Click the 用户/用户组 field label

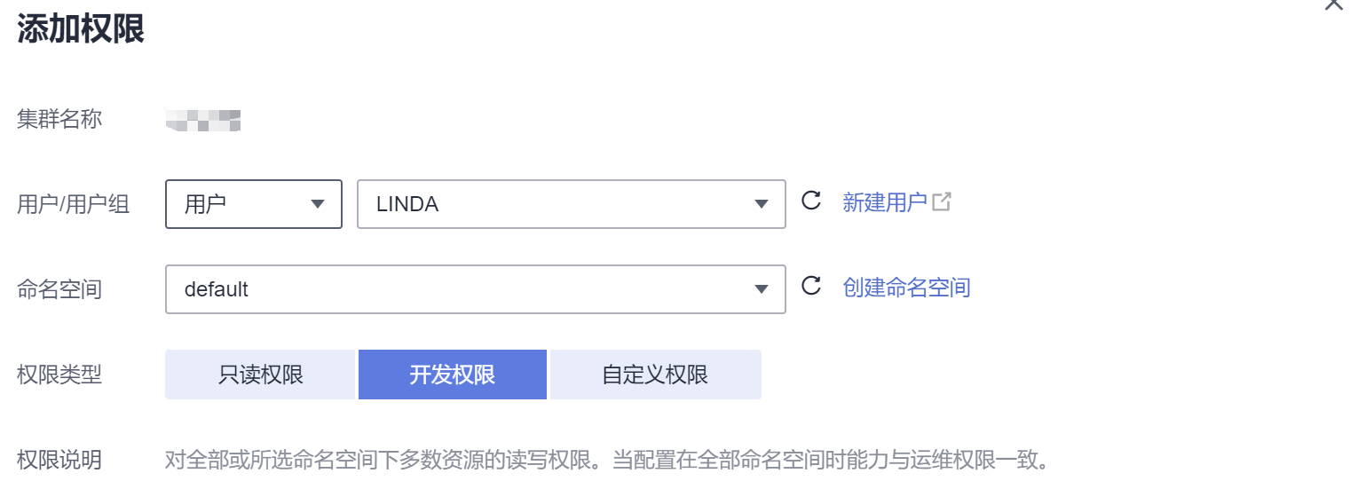74,204
